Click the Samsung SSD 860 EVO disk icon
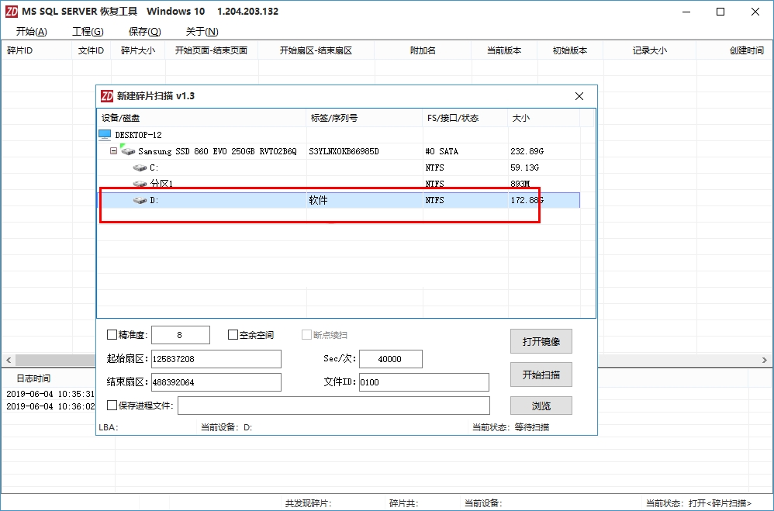This screenshot has width=774, height=511. click(x=128, y=150)
